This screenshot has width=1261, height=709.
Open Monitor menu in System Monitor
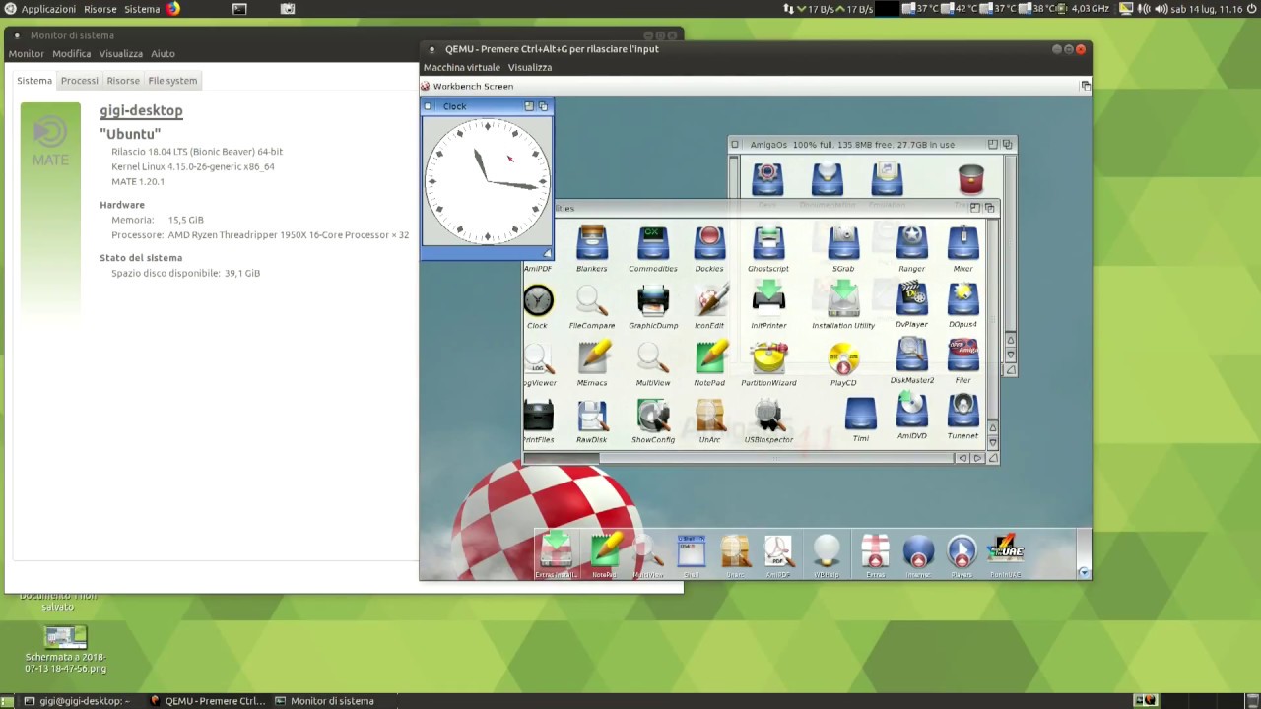26,53
